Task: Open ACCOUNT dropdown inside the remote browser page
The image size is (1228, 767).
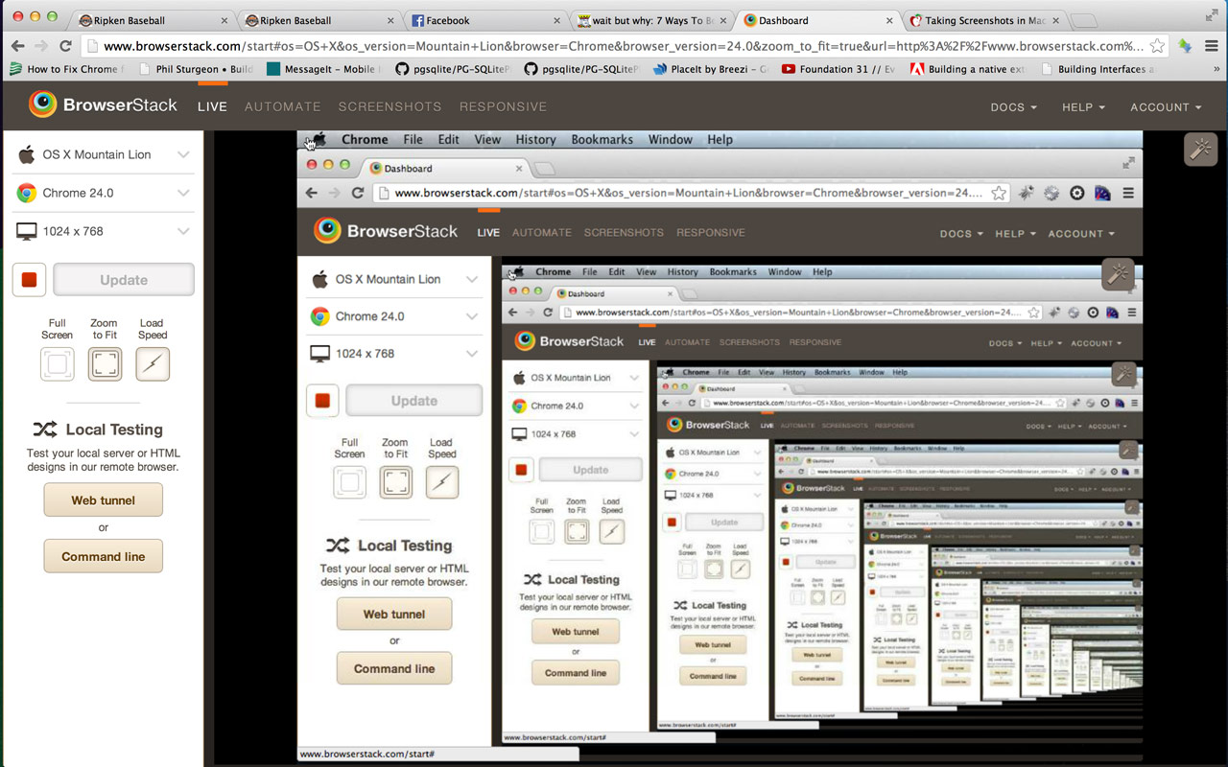Action: tap(1081, 234)
